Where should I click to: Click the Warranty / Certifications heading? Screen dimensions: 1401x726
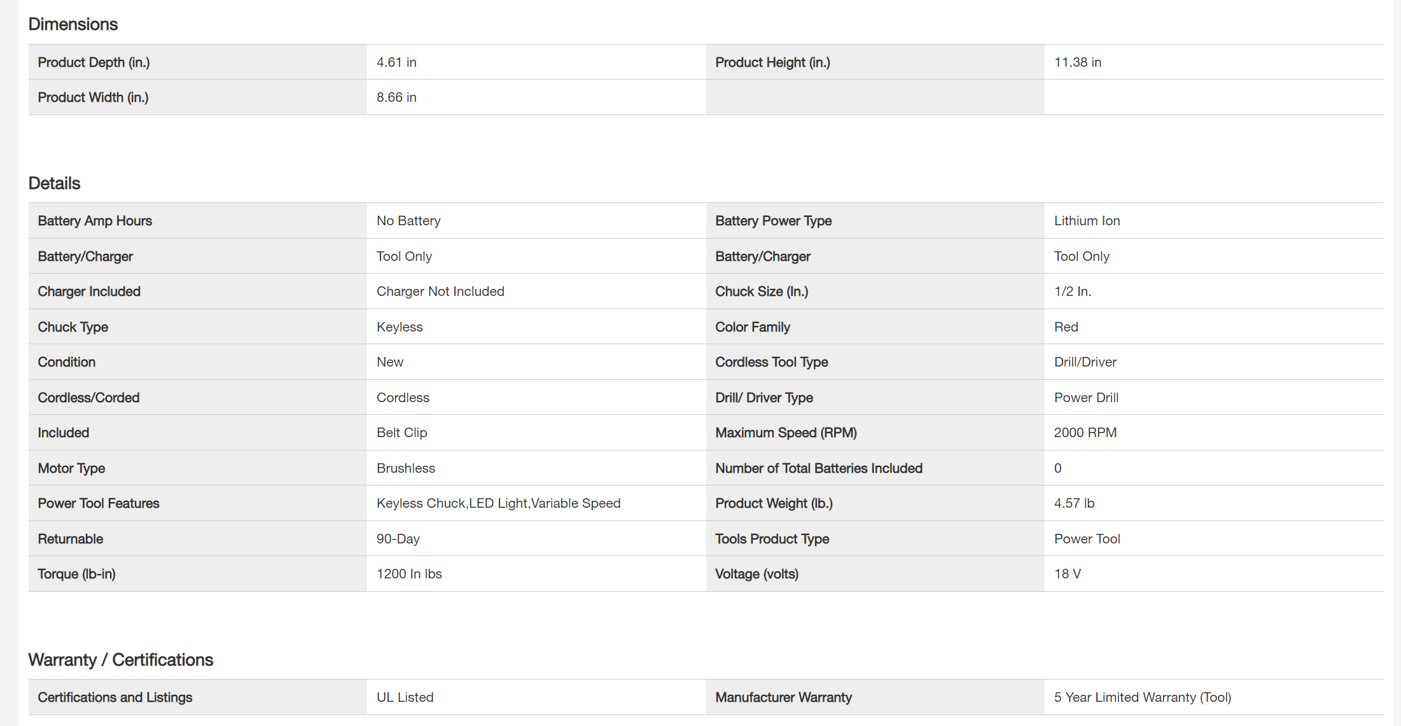tap(121, 660)
